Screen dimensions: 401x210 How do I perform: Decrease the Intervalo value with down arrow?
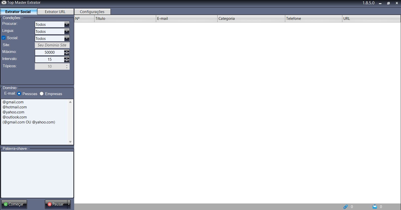(67, 61)
